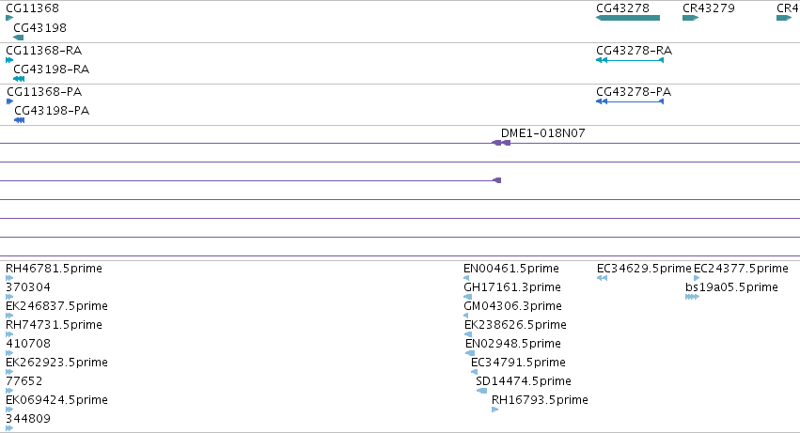800x433 pixels.
Task: Open the GH17161.3prime label
Action: (x=511, y=287)
